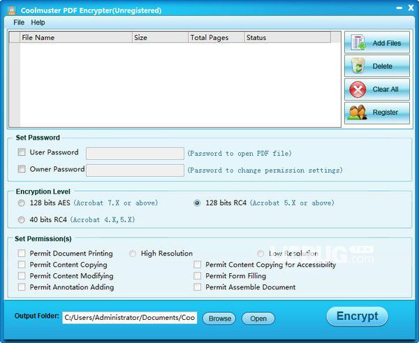Click the Register users icon
The image size is (419, 343).
coord(358,112)
